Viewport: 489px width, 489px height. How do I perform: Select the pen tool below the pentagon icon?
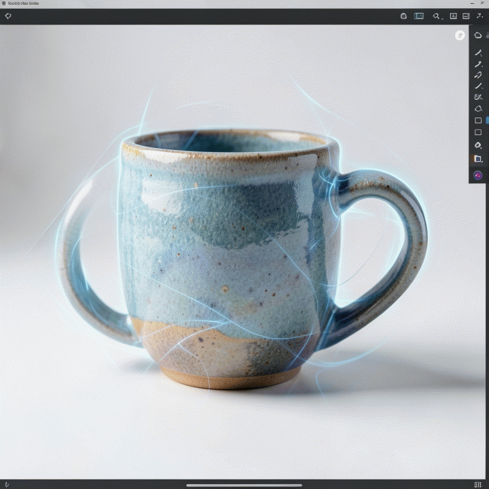point(478,53)
